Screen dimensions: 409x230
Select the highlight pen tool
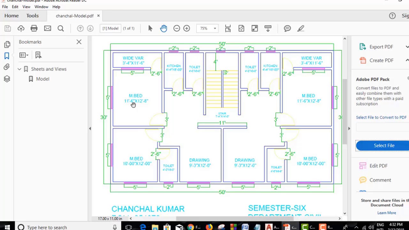[301, 28]
